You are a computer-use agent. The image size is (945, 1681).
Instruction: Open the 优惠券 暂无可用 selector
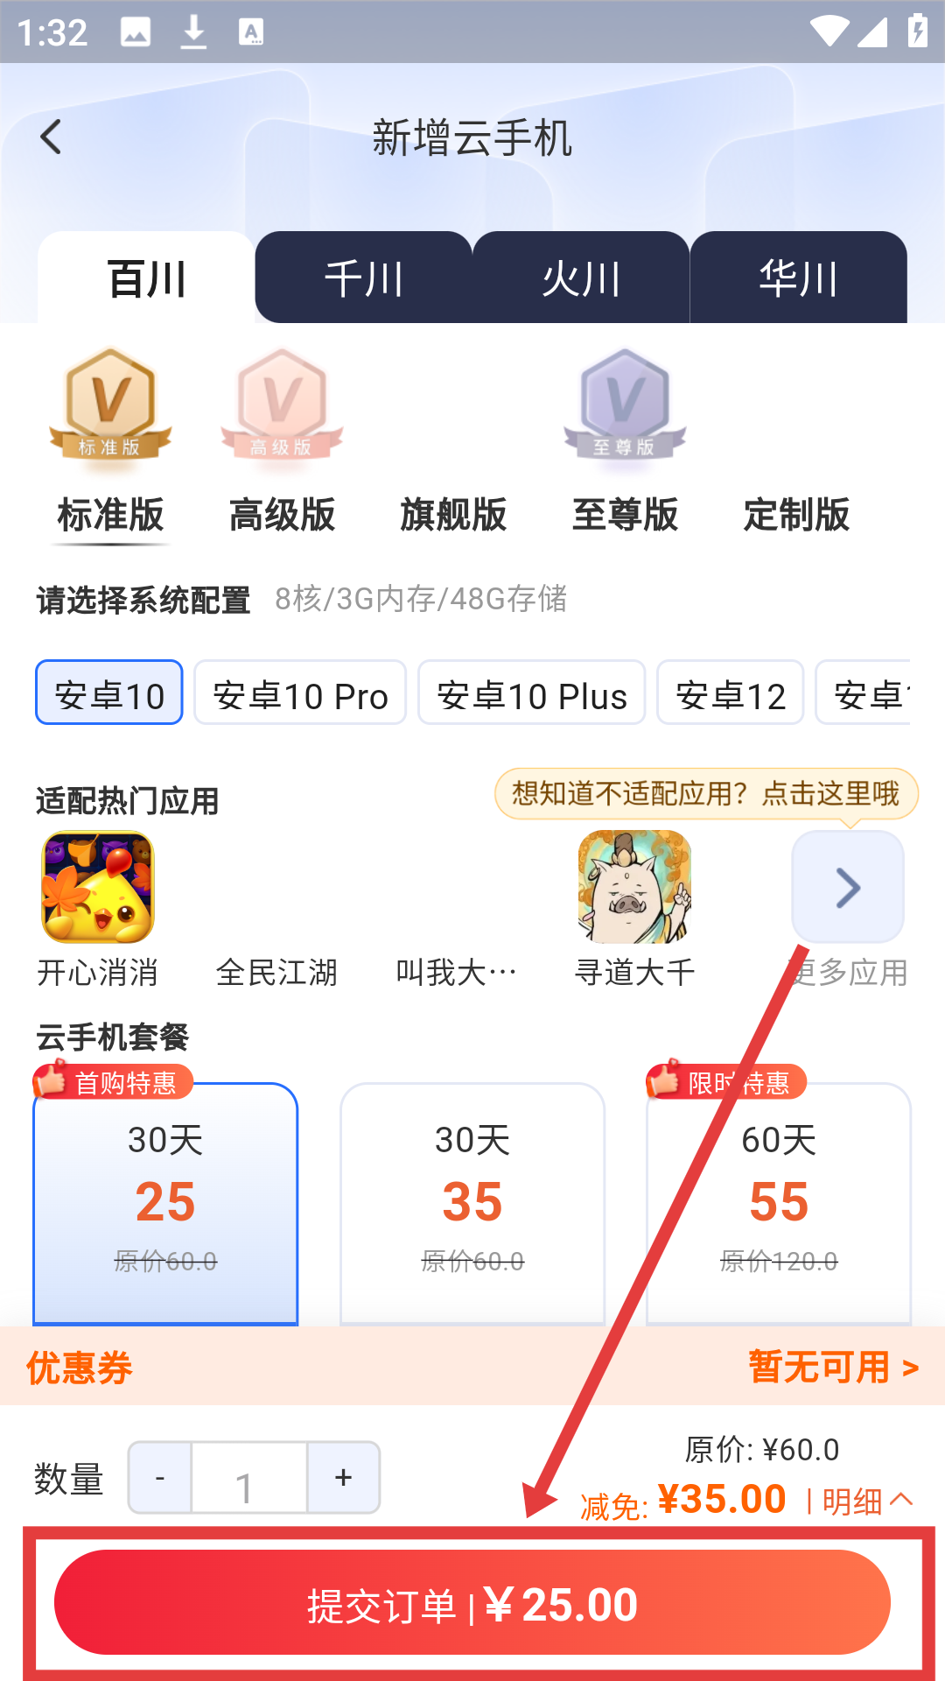tap(472, 1367)
